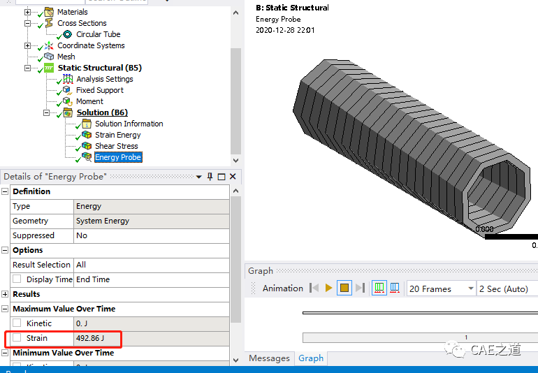Click the Circular Tube icon
Image resolution: width=538 pixels, height=373 pixels.
coord(68,34)
